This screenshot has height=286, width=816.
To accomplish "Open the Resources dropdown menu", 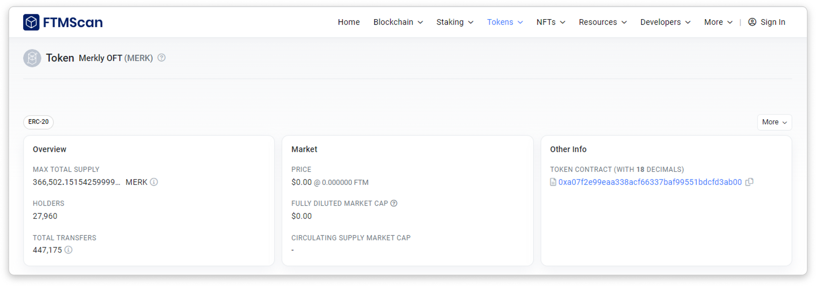I will click(603, 22).
